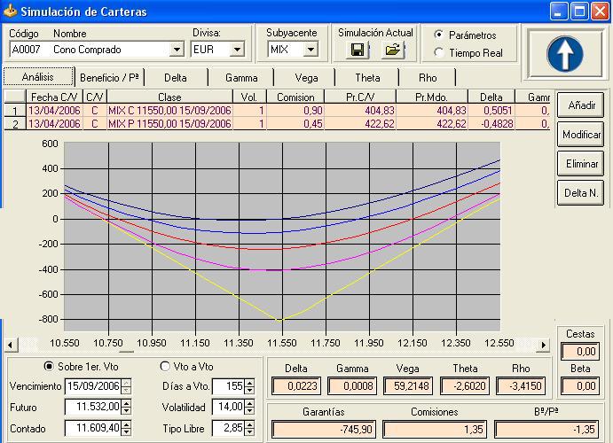Click the Cestas value field
This screenshot has width=613, height=443.
coord(580,351)
